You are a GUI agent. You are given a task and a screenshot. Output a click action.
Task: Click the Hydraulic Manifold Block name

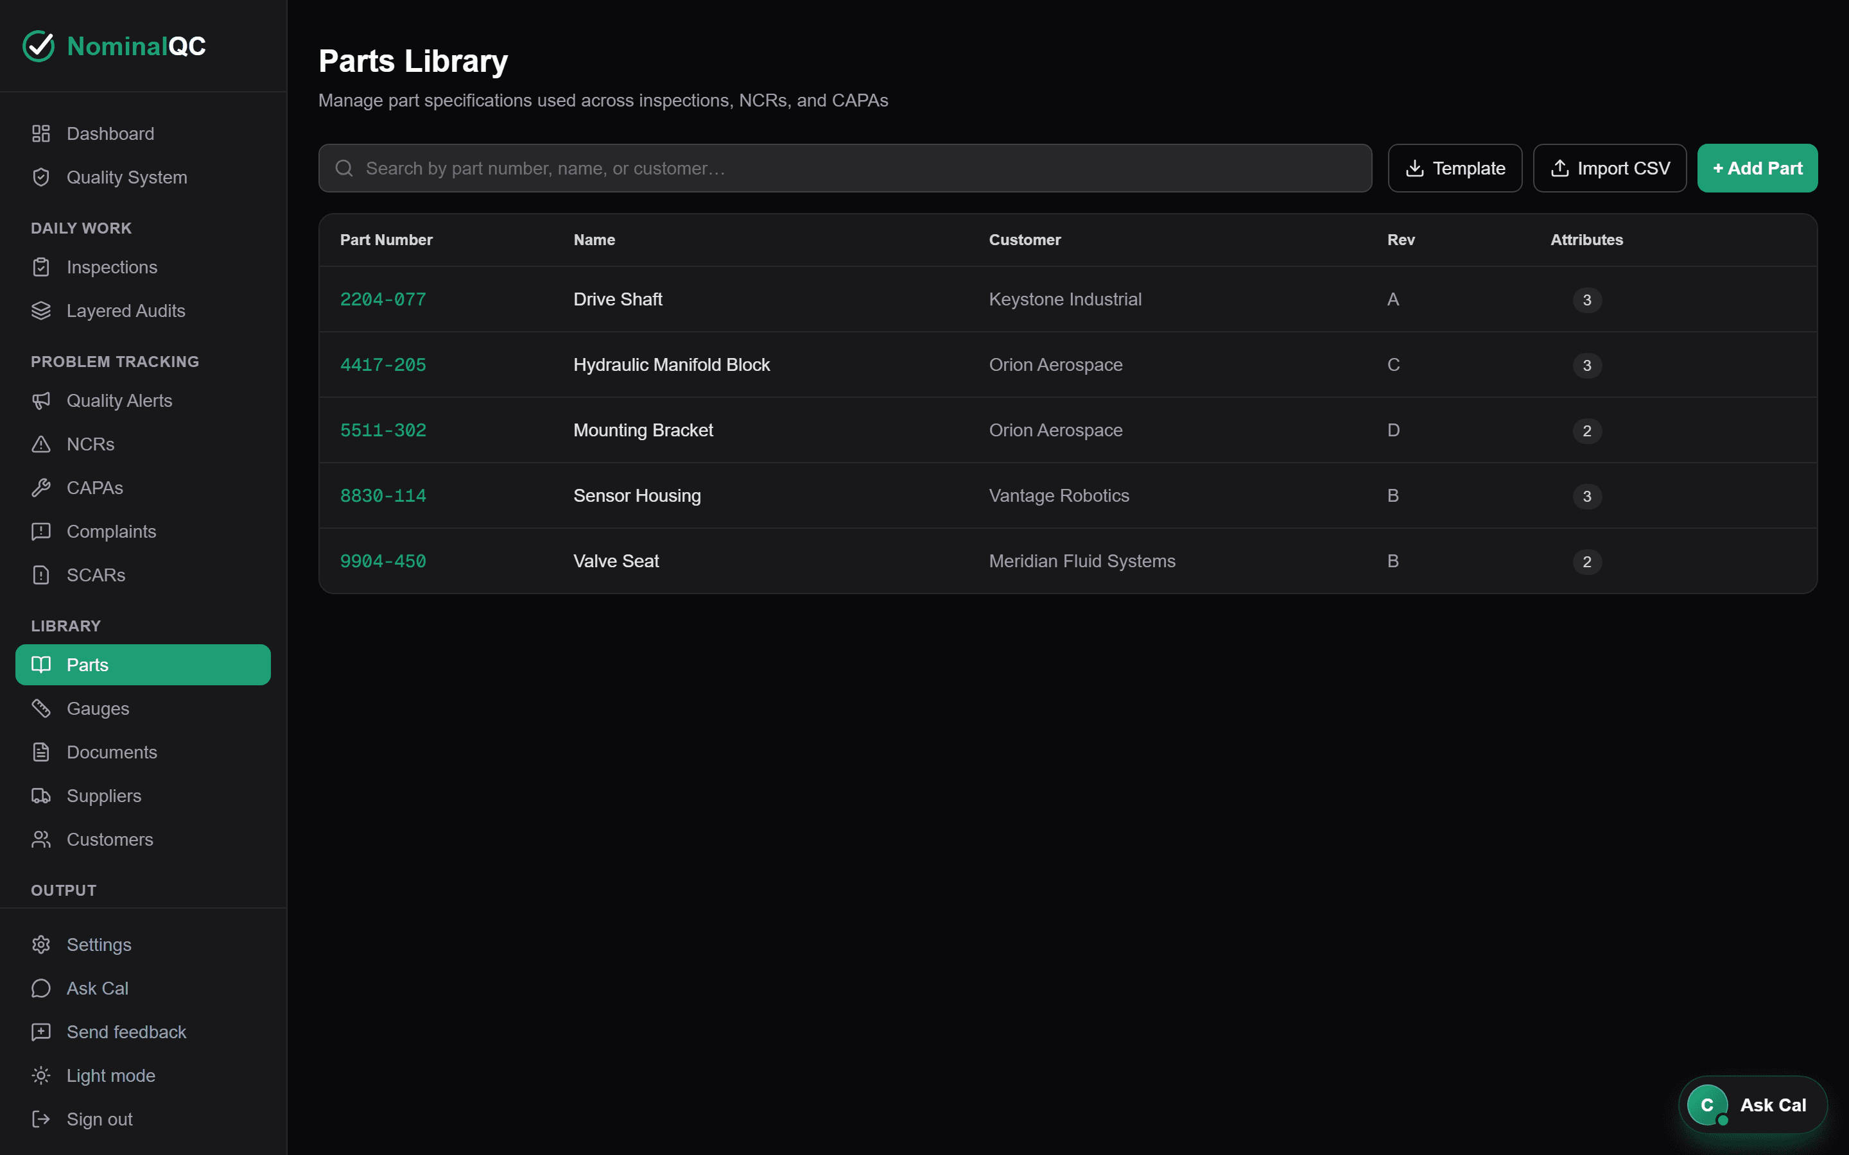672,365
